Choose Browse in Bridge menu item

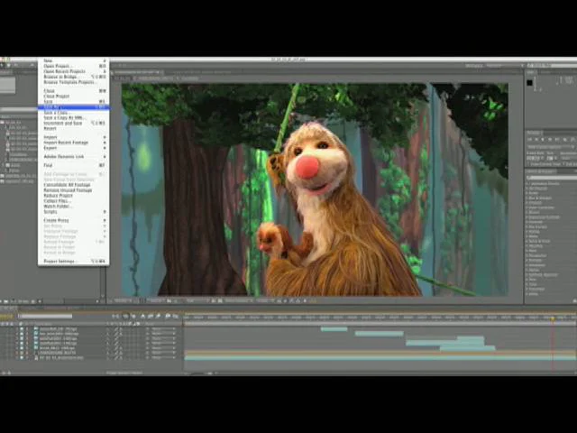[74, 77]
